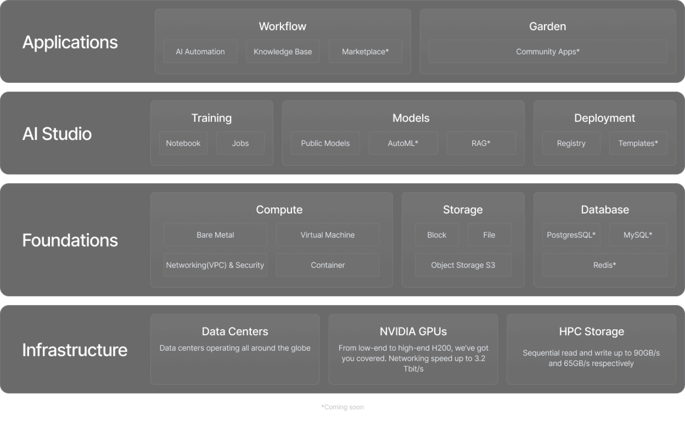685x428 pixels.
Task: Open the Object Storage S3 box
Action: point(463,265)
